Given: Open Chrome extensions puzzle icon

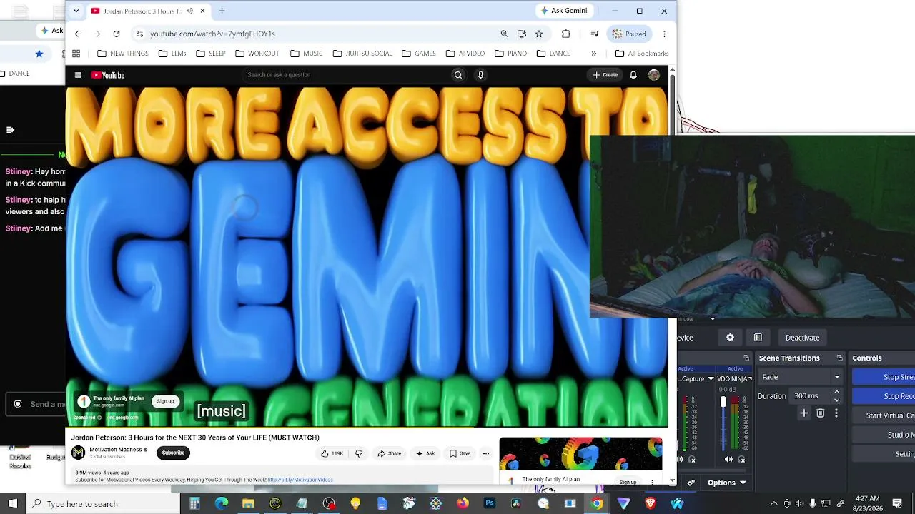Looking at the screenshot, I should point(566,34).
